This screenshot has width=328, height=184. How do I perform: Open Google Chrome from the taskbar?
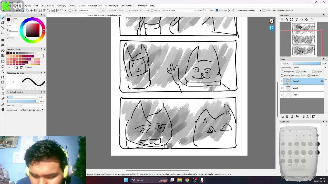click(x=187, y=180)
